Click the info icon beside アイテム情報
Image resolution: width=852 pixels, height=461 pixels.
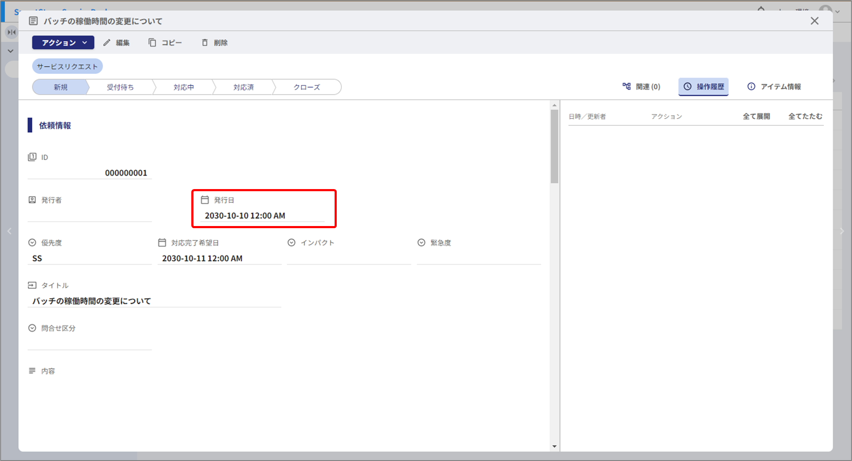point(751,86)
